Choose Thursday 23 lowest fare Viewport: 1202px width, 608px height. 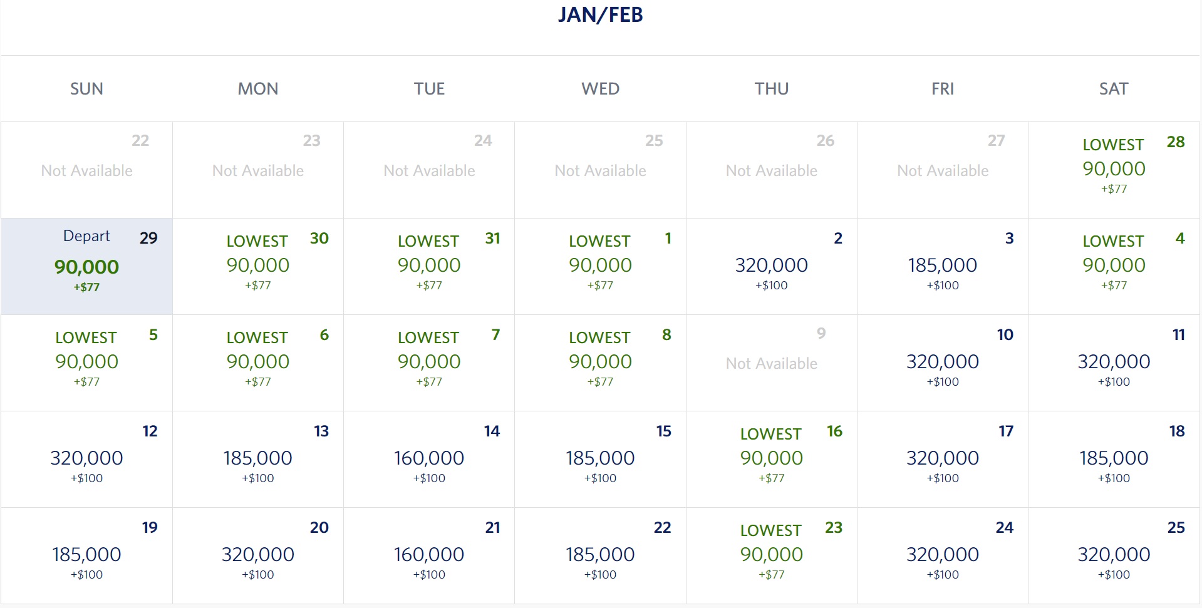[x=772, y=555]
